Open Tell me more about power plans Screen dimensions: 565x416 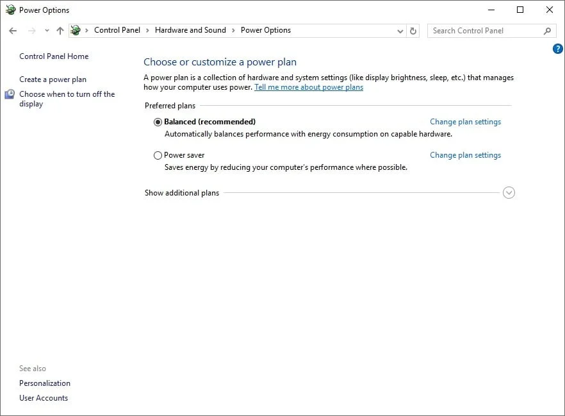309,87
